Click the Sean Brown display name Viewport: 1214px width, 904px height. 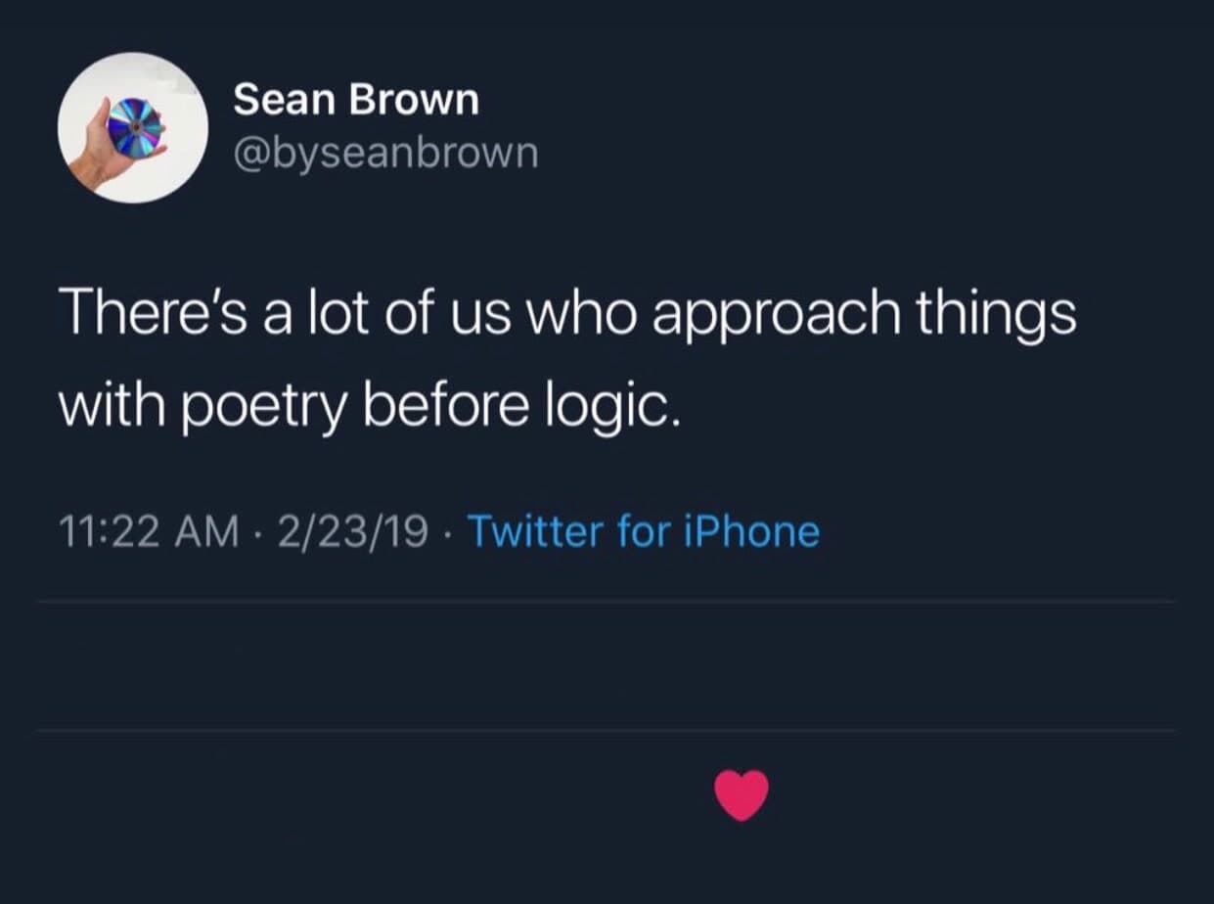coord(356,100)
